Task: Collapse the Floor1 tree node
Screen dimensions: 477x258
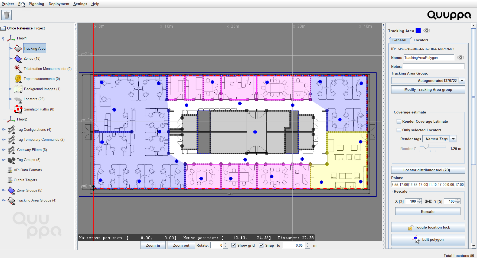Action: 3,38
